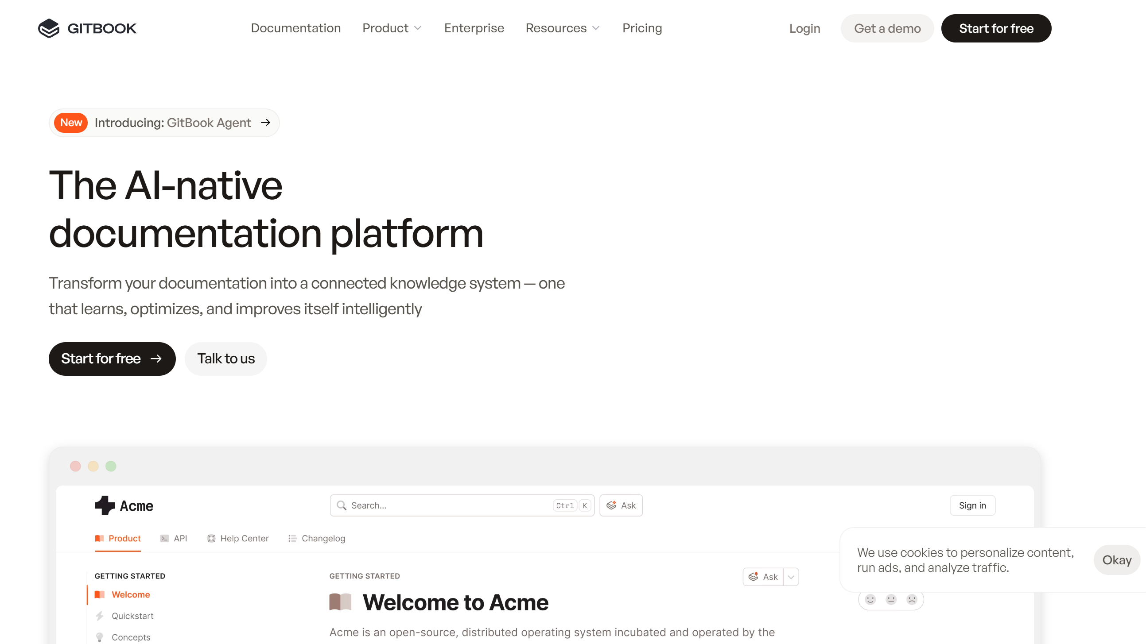Click the search magnifier icon
This screenshot has height=644, width=1146.
(342, 505)
